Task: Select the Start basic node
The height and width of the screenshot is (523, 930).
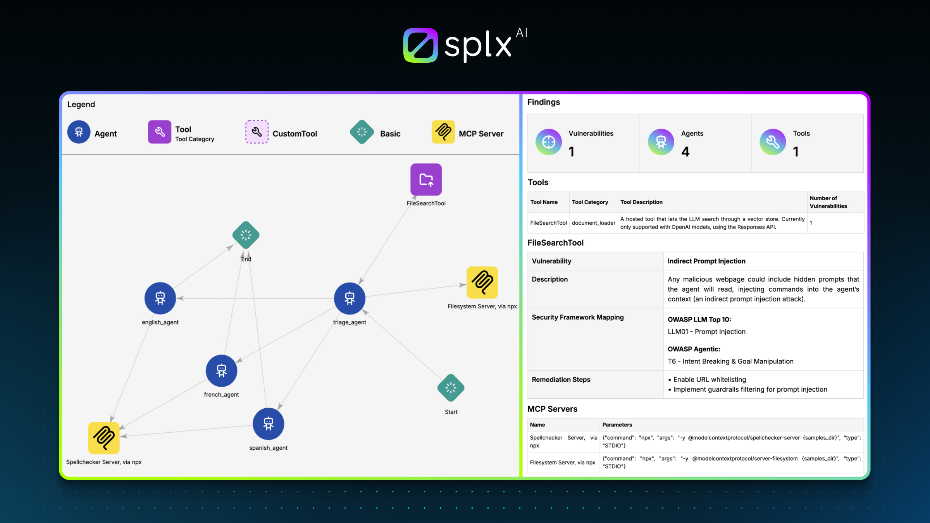Action: point(451,388)
